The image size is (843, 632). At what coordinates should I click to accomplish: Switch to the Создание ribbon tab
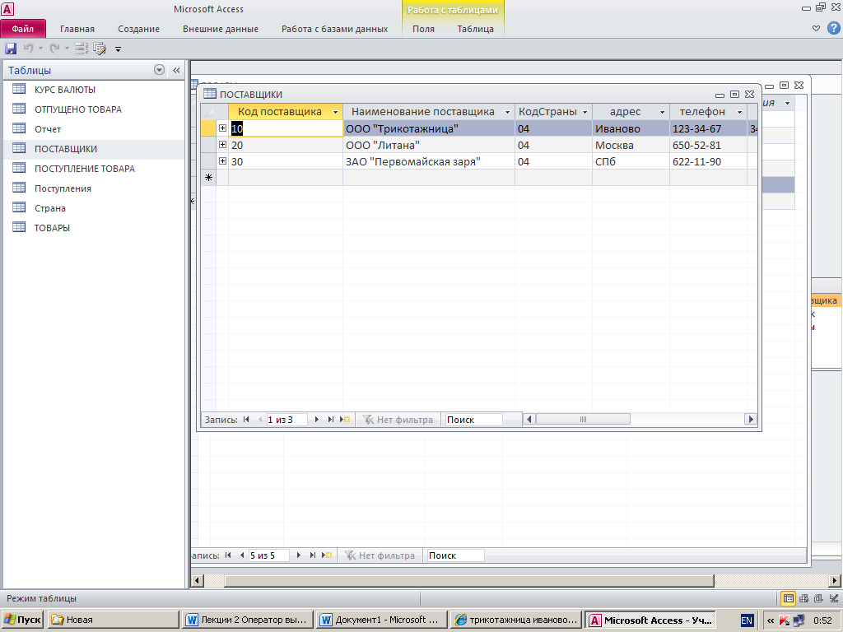(138, 29)
